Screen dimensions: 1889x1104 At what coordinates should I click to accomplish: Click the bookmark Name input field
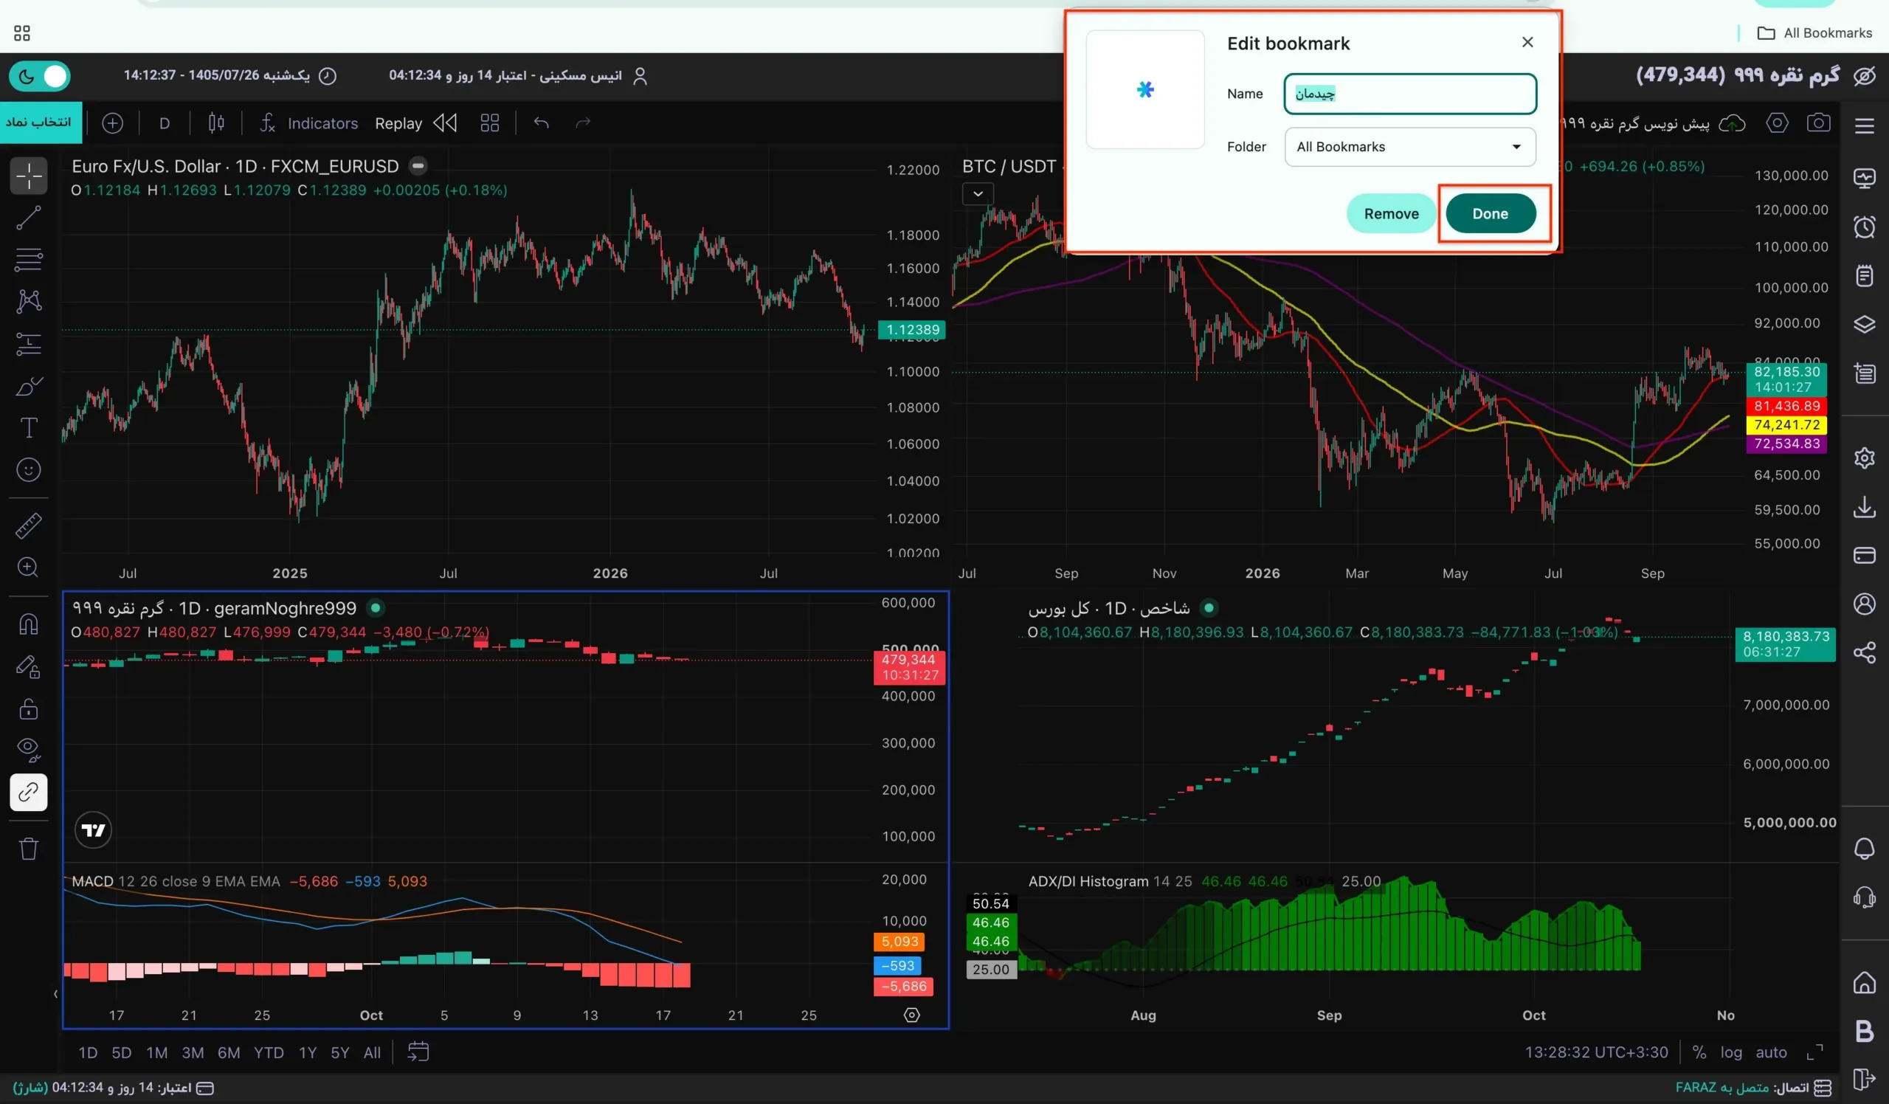1410,94
